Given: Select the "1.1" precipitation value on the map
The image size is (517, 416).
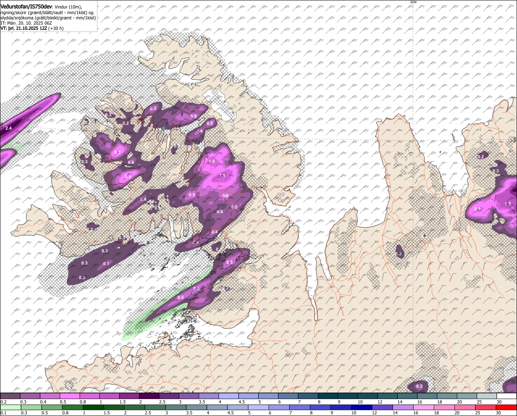Looking at the screenshot, I should tap(222, 176).
